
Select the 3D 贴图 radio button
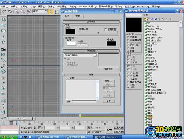(x=128, y=76)
